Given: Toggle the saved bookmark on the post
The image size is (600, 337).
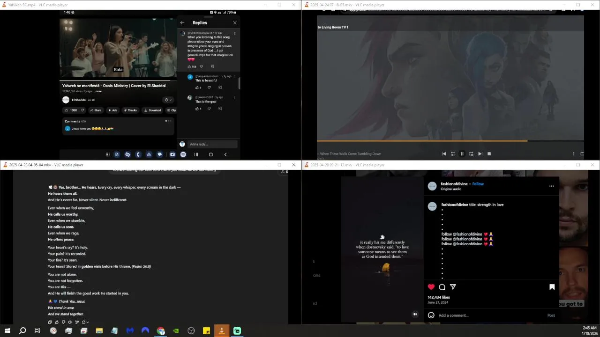Looking at the screenshot, I should click(552, 287).
